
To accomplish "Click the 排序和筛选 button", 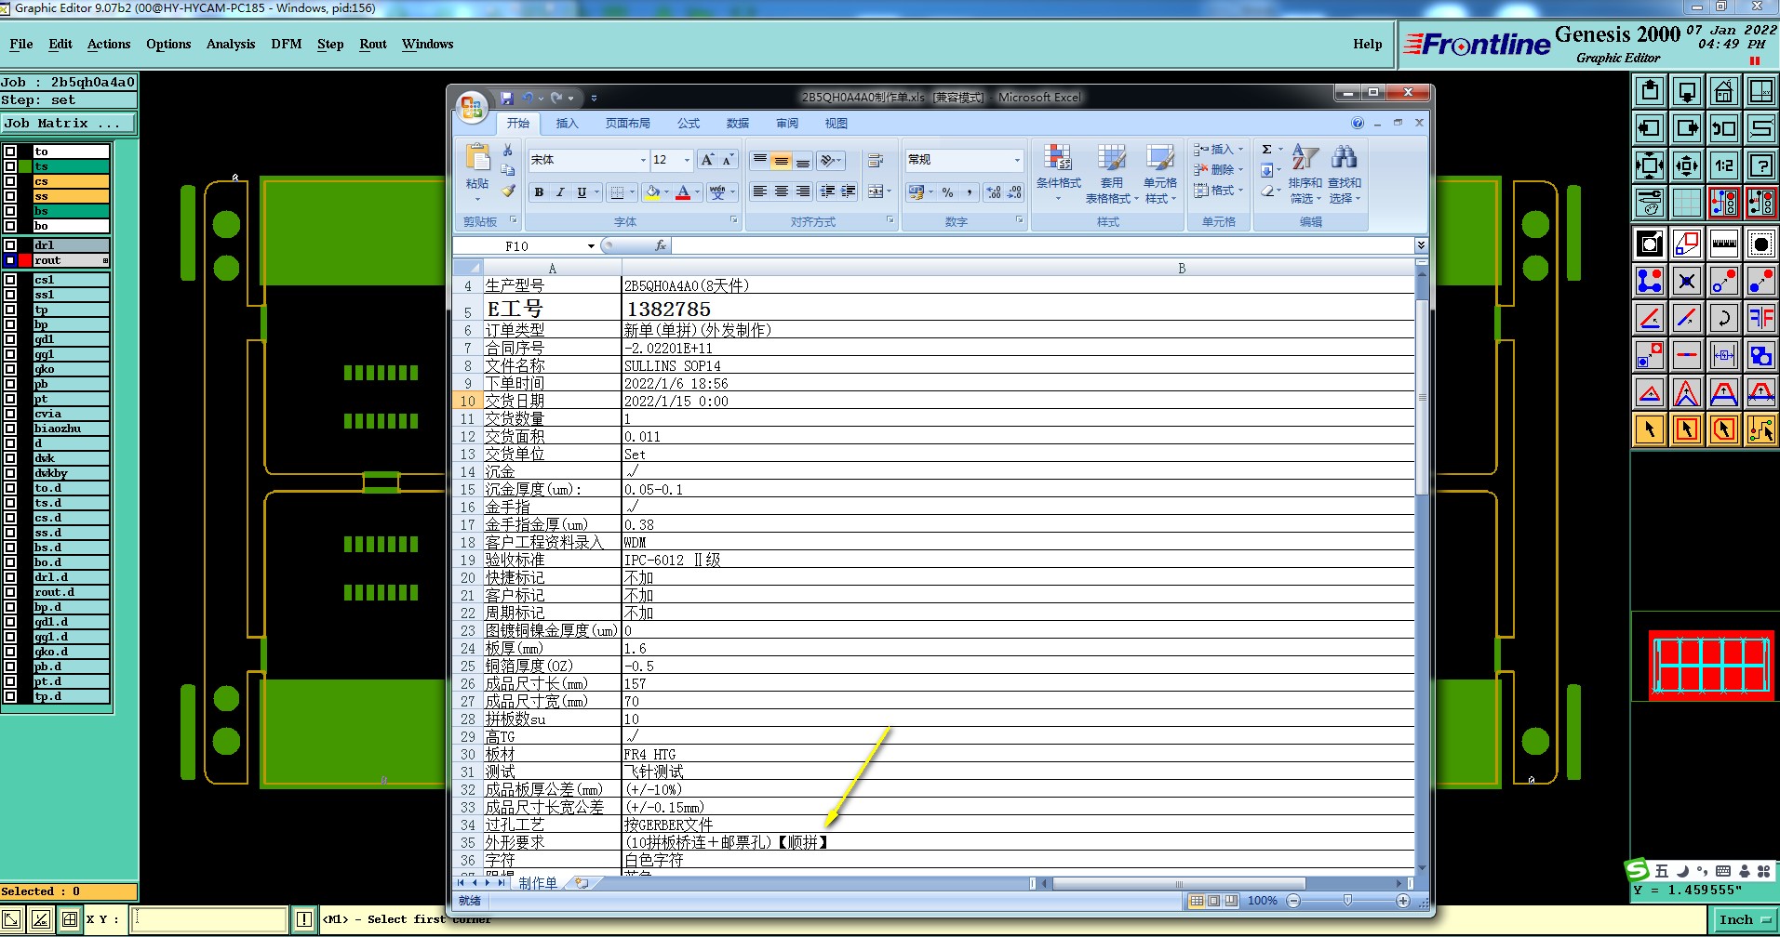I will click(1305, 174).
